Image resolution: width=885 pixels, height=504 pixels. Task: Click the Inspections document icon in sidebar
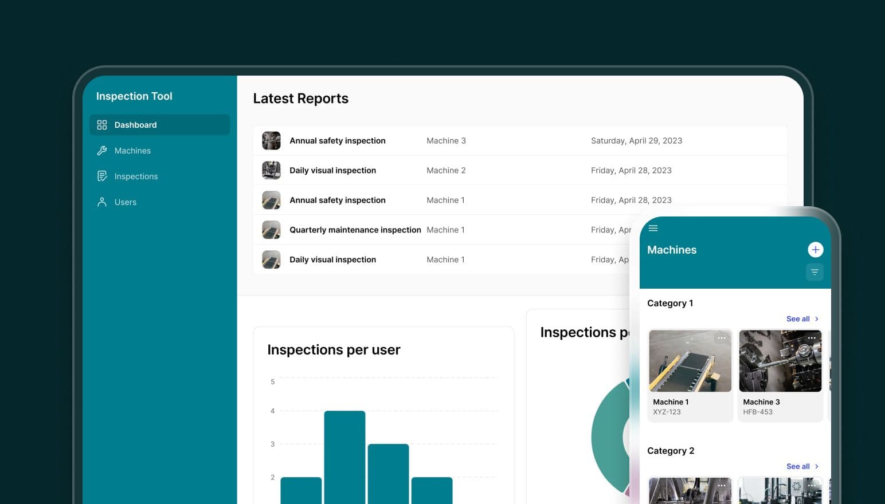[102, 176]
